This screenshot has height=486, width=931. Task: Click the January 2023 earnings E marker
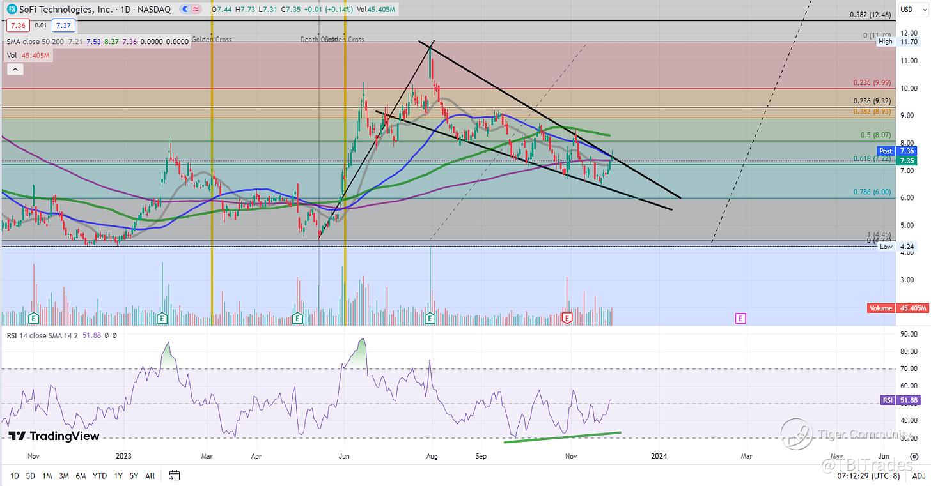tap(162, 317)
